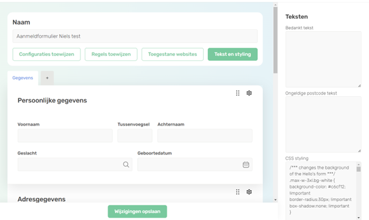Save with Wijzigingen opslaan button
The image size is (369, 220).
(137, 211)
